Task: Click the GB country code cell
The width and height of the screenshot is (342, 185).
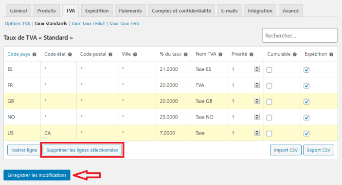Action: point(22,101)
